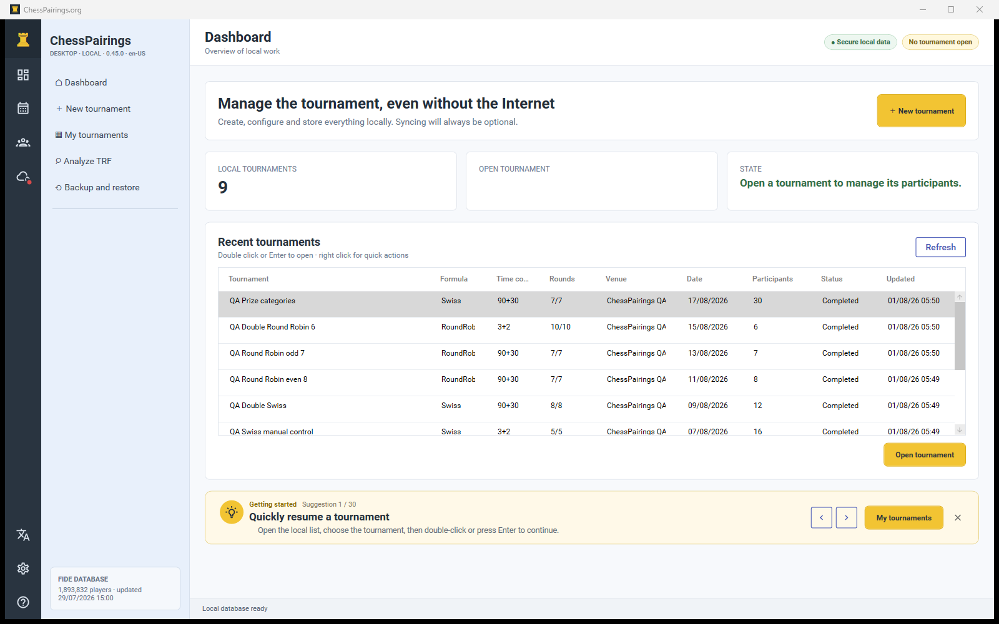Click the 17/08/2026 date cell

pos(708,301)
